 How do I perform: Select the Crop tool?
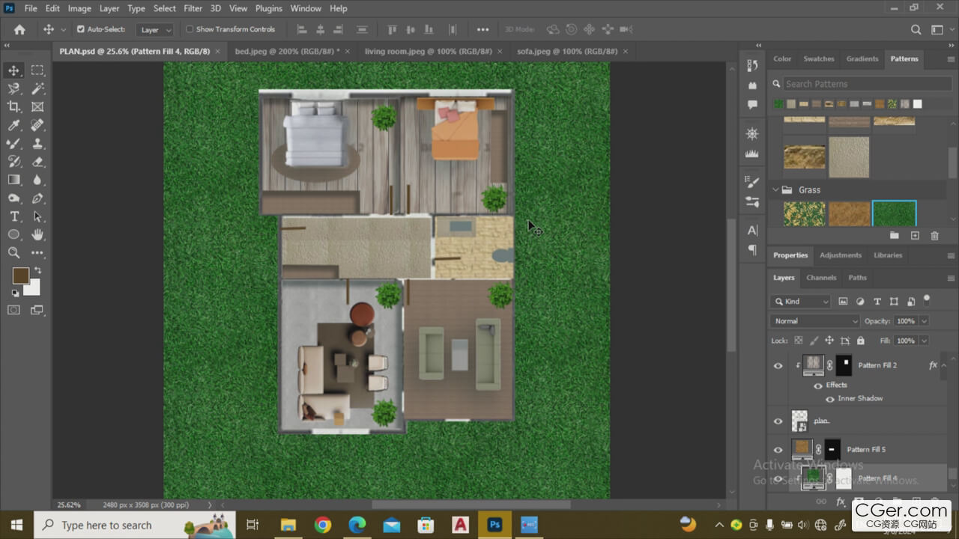click(x=13, y=107)
